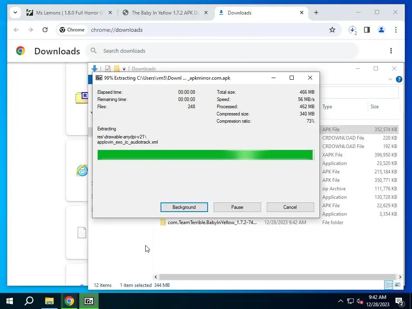This screenshot has width=412, height=309.
Task: Click Explorer quick access down-arrow icon
Action: tap(95, 68)
